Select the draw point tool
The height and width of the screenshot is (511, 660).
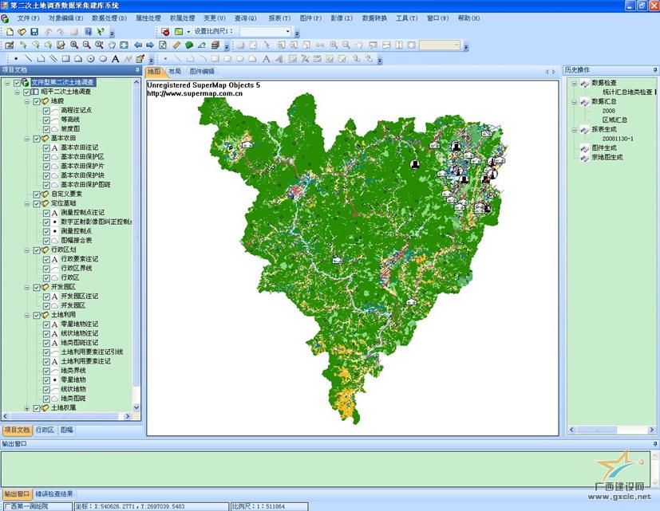[x=16, y=59]
